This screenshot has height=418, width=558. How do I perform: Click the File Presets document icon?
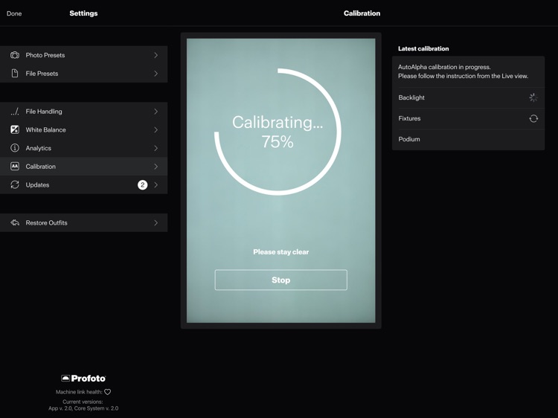click(15, 74)
